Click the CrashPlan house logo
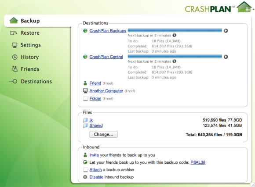Viewport: 255px width, 187px height. tap(245, 7)
